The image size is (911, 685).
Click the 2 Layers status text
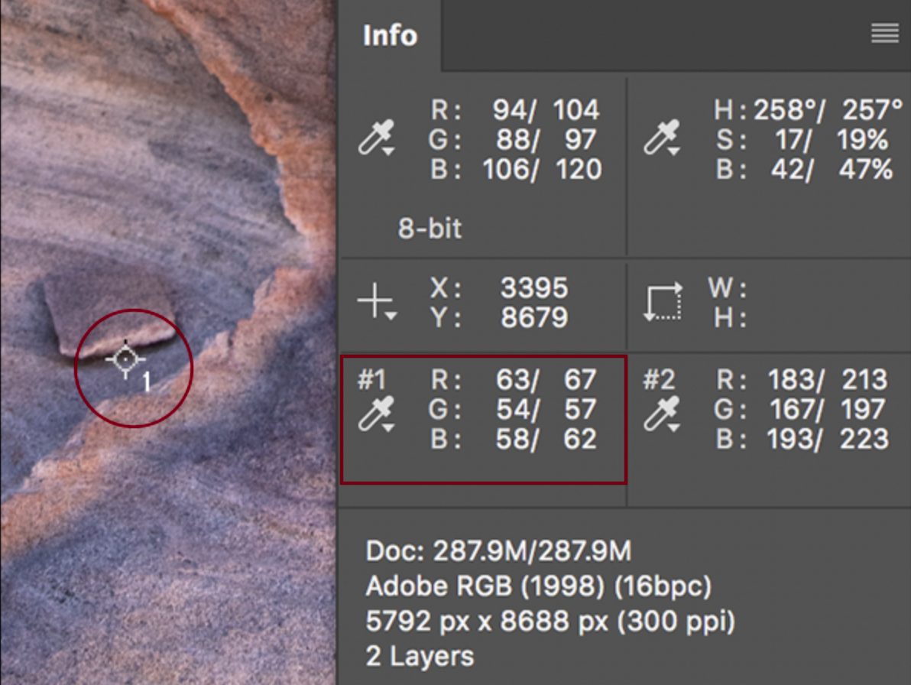tap(420, 657)
